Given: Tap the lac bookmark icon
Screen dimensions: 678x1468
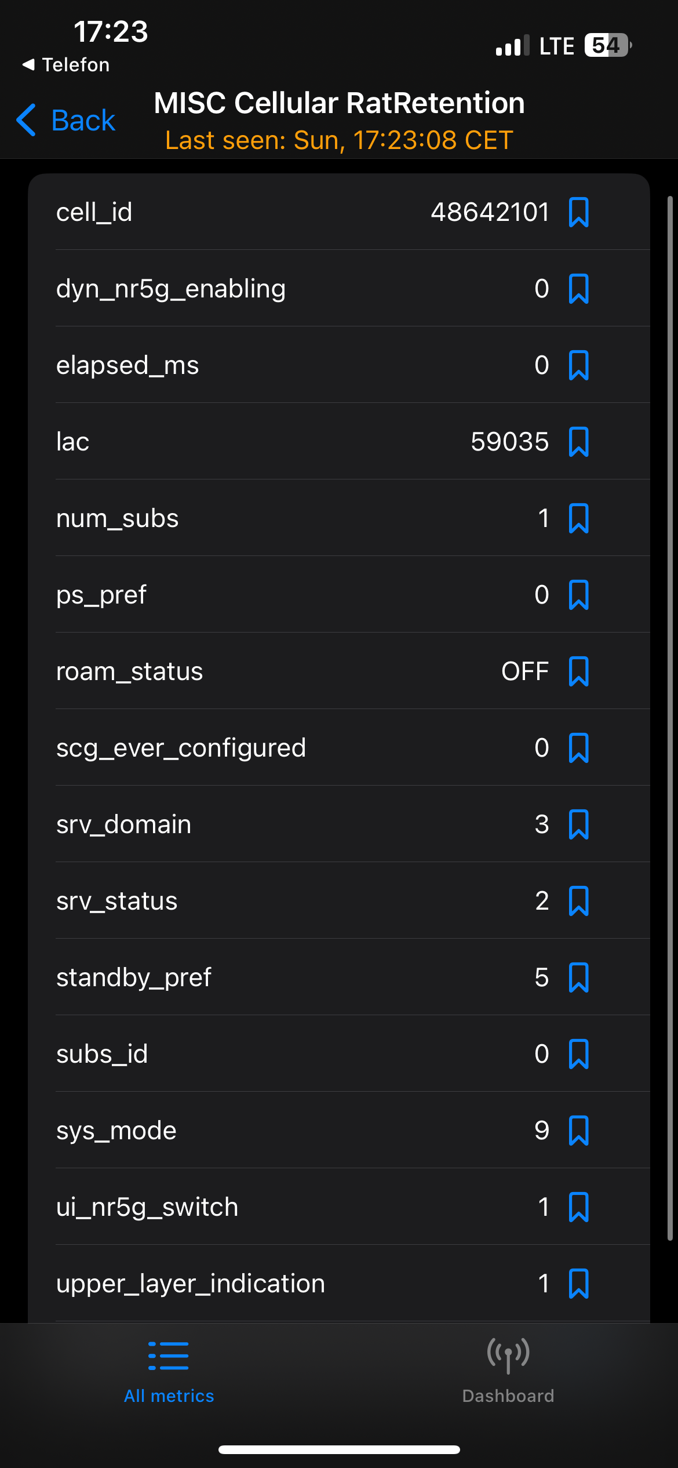Looking at the screenshot, I should [x=578, y=442].
